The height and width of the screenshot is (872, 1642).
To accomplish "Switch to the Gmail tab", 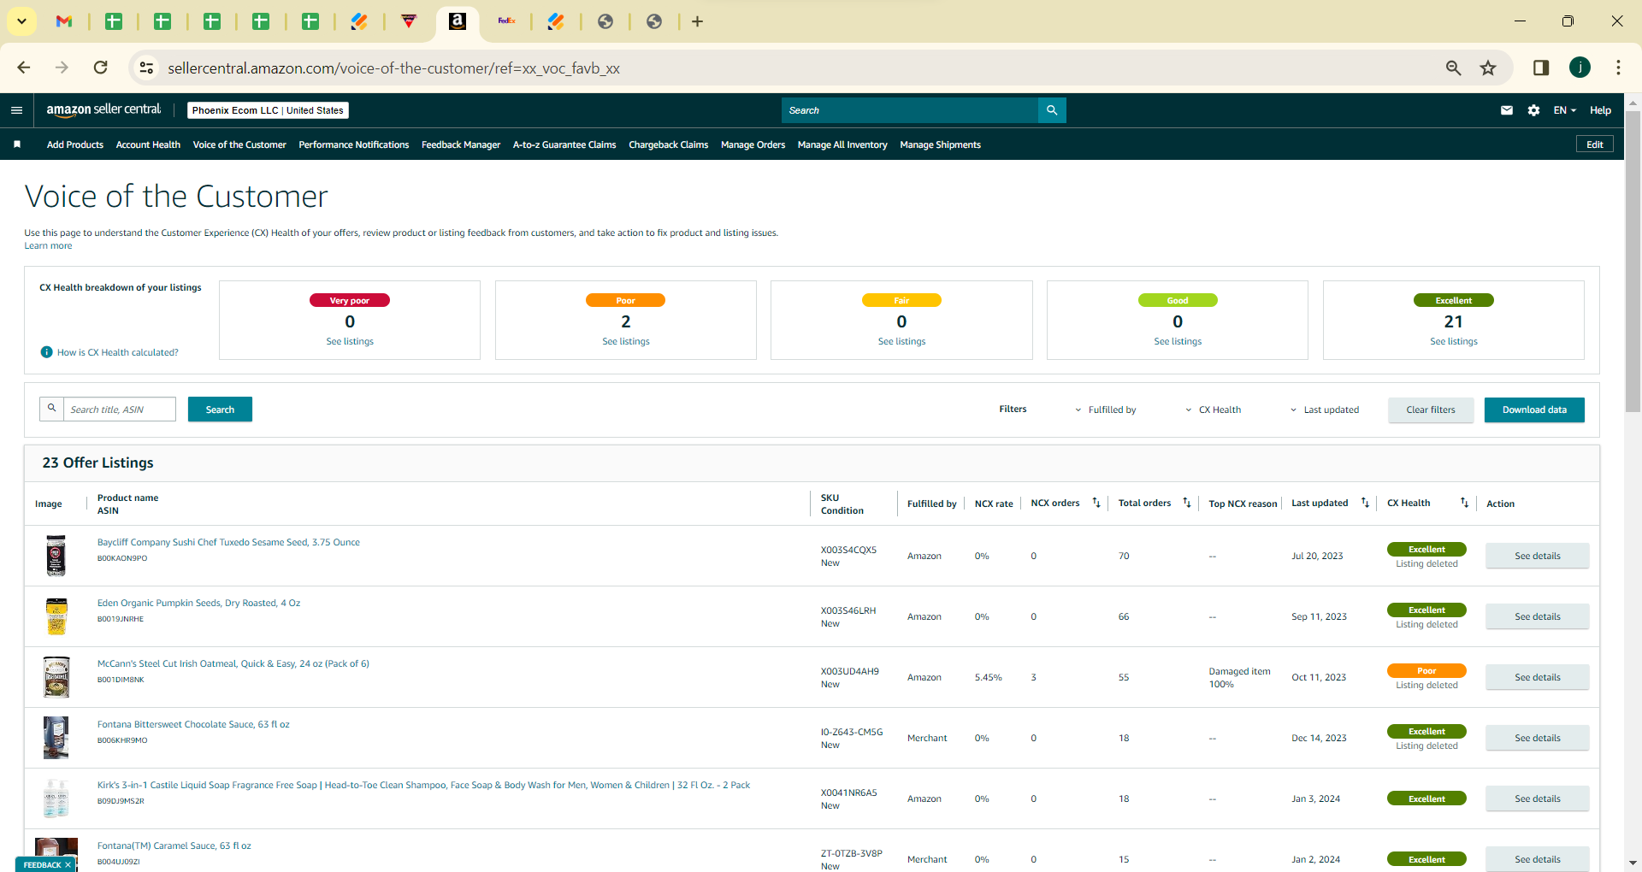I will [64, 21].
